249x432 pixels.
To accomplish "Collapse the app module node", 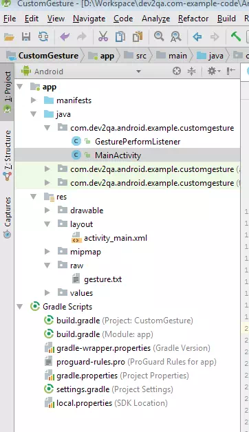I will coord(20,87).
